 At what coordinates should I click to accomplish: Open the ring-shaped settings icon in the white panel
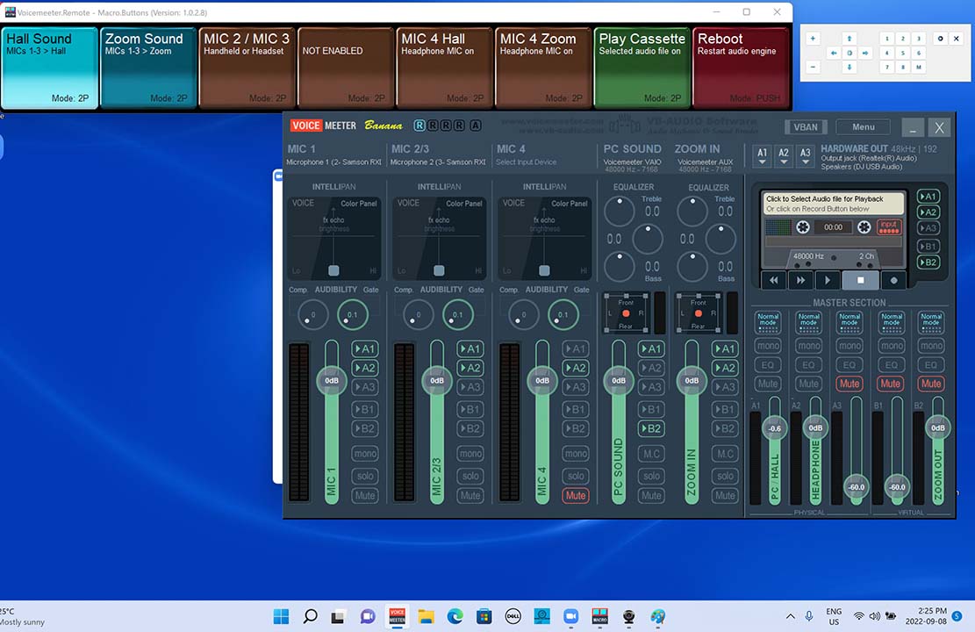tap(940, 39)
